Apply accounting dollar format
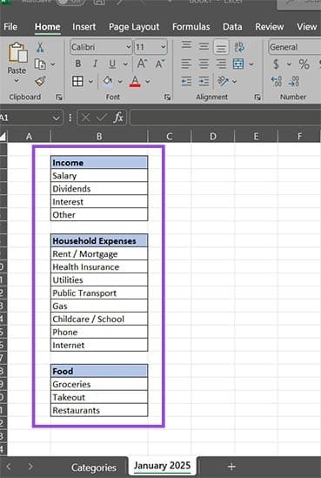This screenshot has width=321, height=478. tap(276, 64)
